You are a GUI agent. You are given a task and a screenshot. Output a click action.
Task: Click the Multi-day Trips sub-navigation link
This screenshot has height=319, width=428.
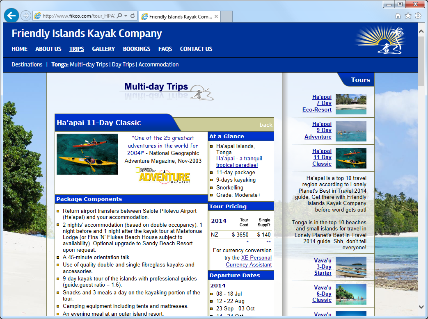click(89, 64)
